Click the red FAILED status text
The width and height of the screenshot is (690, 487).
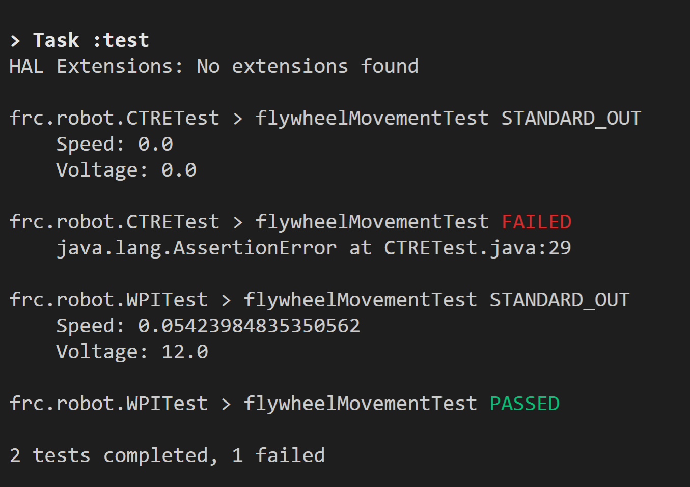[x=536, y=222]
